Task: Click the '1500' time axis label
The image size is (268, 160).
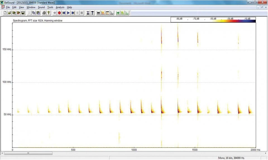Action: click(x=195, y=150)
